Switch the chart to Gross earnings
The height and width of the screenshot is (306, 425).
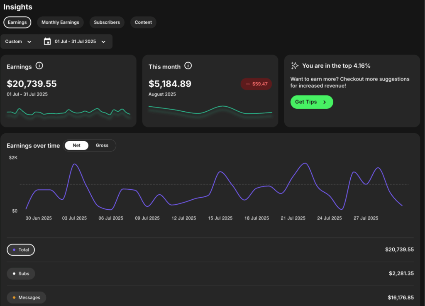pyautogui.click(x=102, y=145)
